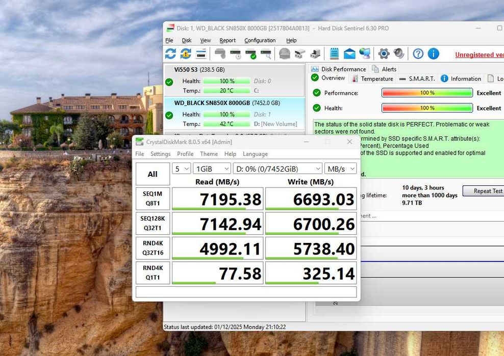504x356 pixels.
Task: Click the blue refresh arrows toolbar icon
Action: point(170,53)
